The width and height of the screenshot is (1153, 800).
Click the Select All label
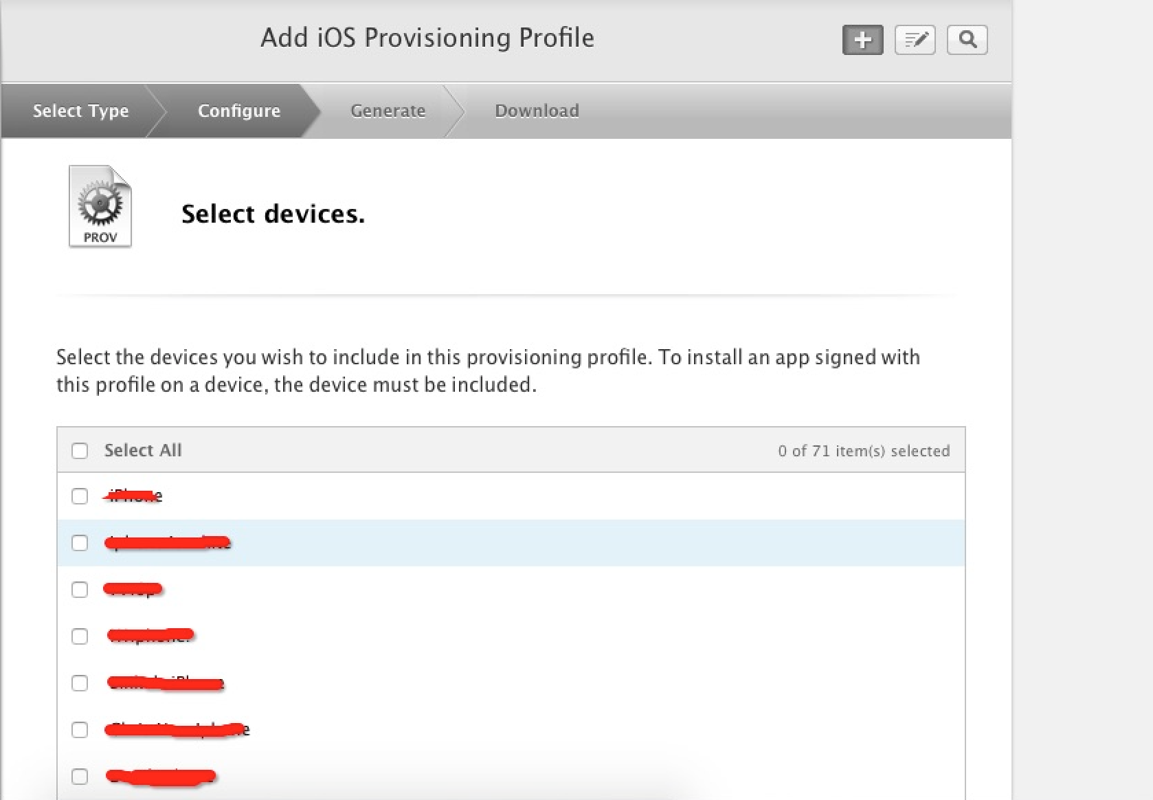pos(143,450)
